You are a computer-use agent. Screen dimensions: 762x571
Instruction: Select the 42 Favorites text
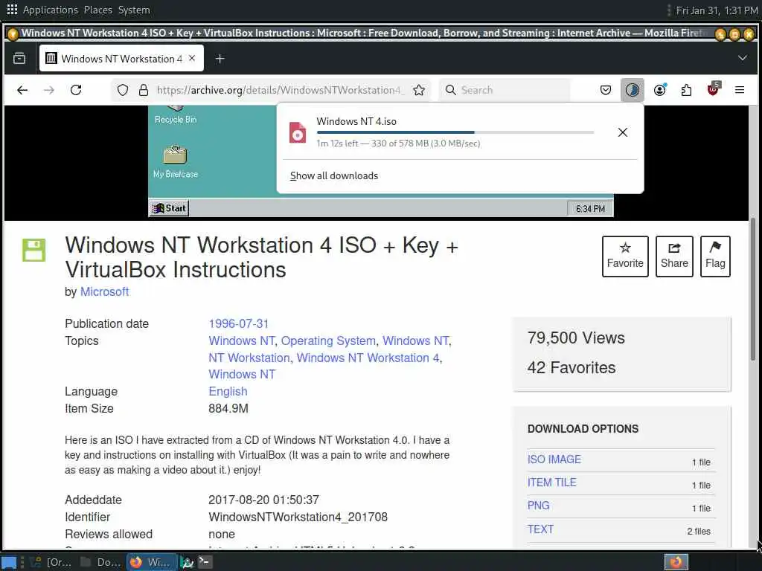[x=571, y=367]
